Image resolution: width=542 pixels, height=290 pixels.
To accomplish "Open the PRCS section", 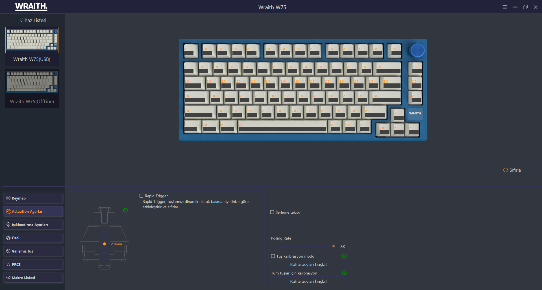I will (x=33, y=264).
